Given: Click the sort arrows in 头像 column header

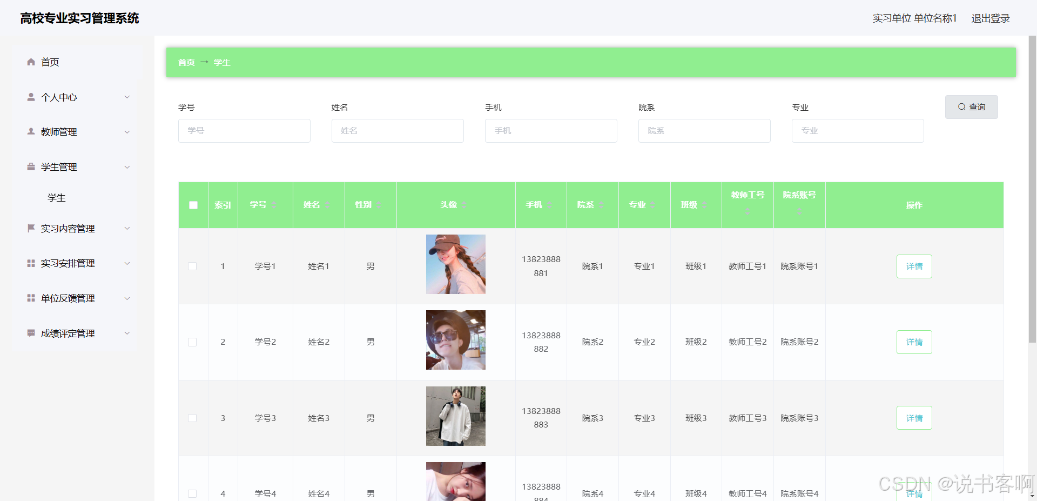Looking at the screenshot, I should pyautogui.click(x=464, y=205).
